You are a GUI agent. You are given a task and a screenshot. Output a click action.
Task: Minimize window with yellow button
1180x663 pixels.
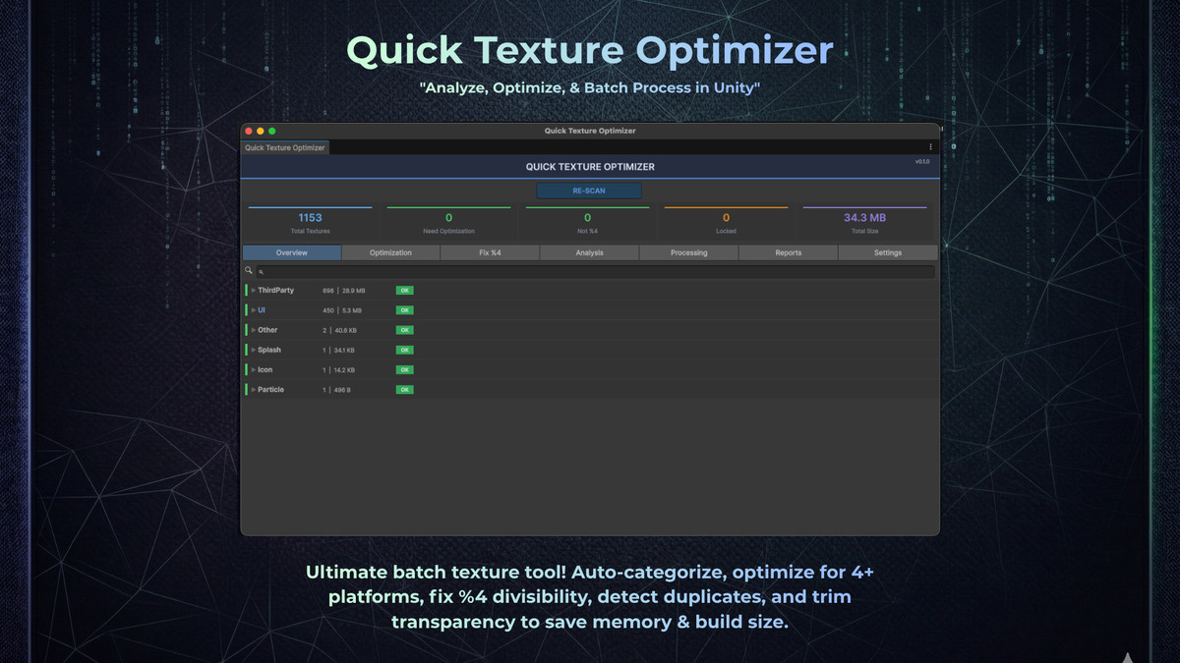[261, 131]
